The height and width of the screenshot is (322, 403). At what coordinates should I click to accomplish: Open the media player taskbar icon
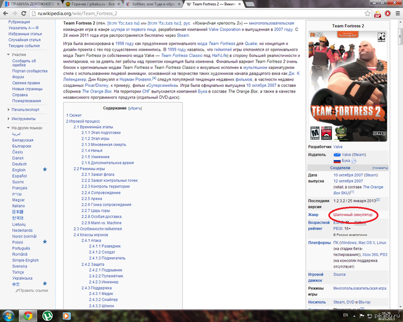66,316
